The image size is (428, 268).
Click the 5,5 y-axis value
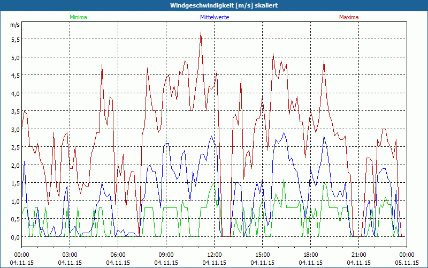[16, 39]
